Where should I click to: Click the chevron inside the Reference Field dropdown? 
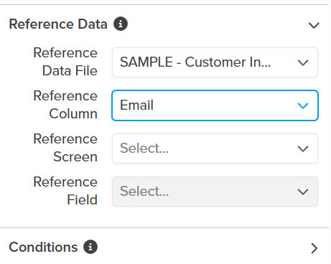coord(303,192)
